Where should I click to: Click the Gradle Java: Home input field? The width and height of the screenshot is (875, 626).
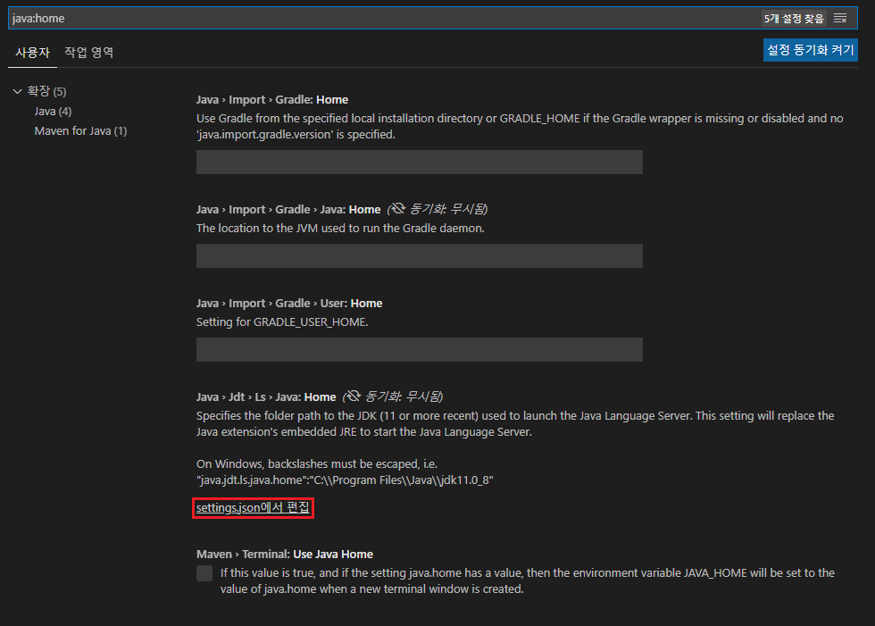[419, 255]
